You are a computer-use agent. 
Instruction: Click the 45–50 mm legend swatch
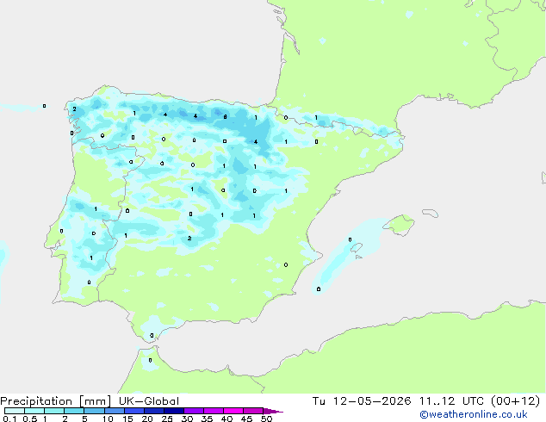pyautogui.click(x=253, y=411)
